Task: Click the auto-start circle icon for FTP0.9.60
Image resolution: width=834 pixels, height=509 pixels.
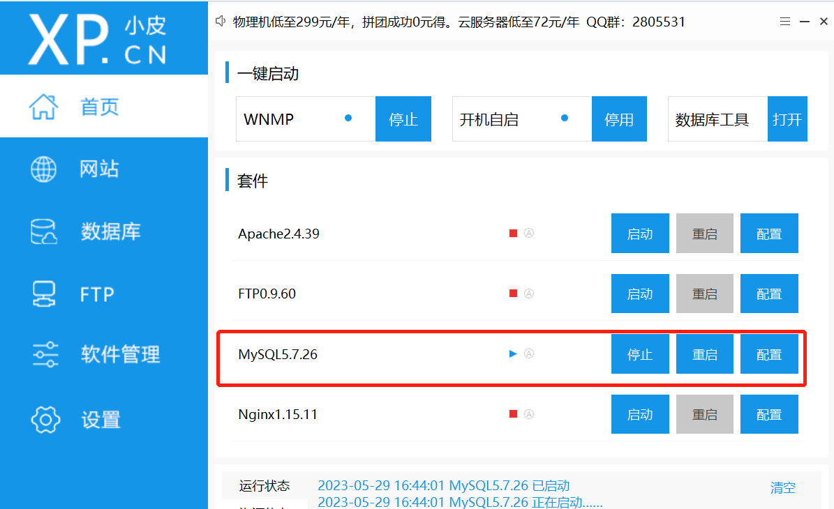Action: point(529,294)
